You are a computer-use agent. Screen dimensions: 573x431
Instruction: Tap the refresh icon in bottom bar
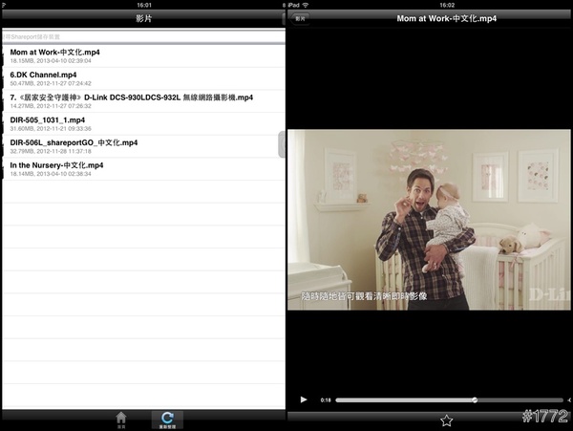[167, 419]
